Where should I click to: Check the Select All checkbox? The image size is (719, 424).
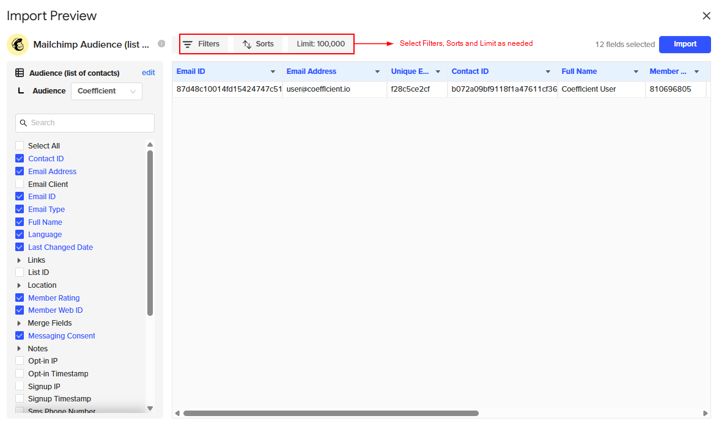(x=20, y=146)
